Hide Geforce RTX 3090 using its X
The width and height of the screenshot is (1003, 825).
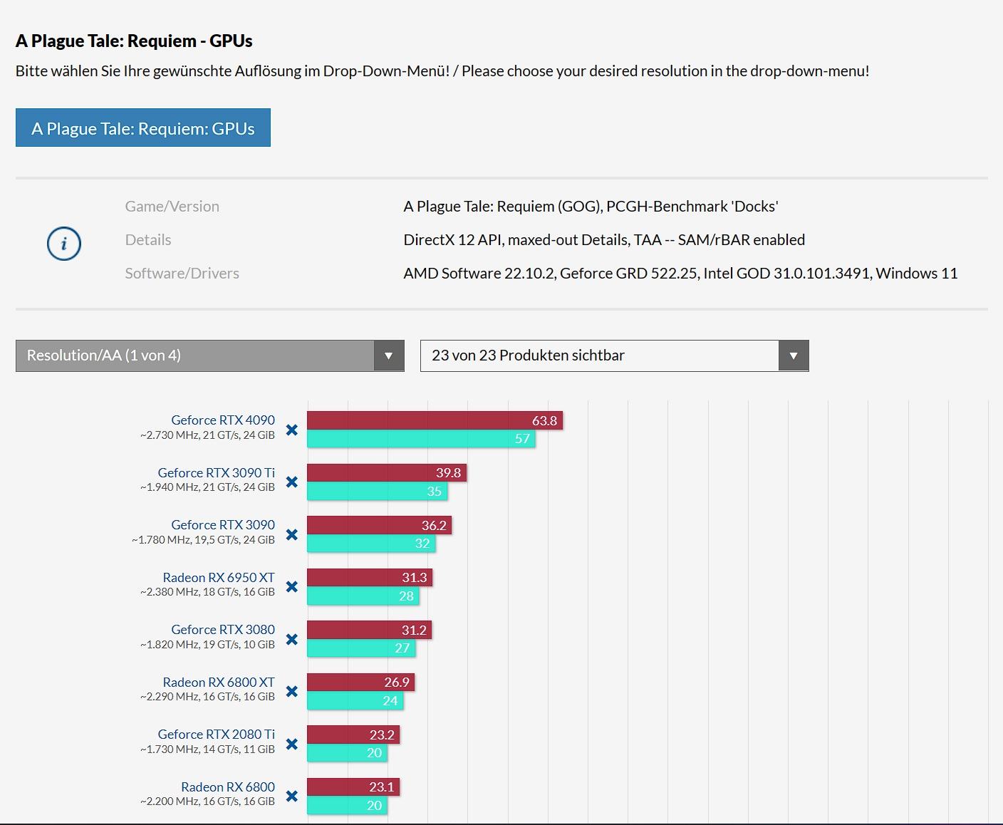click(291, 534)
